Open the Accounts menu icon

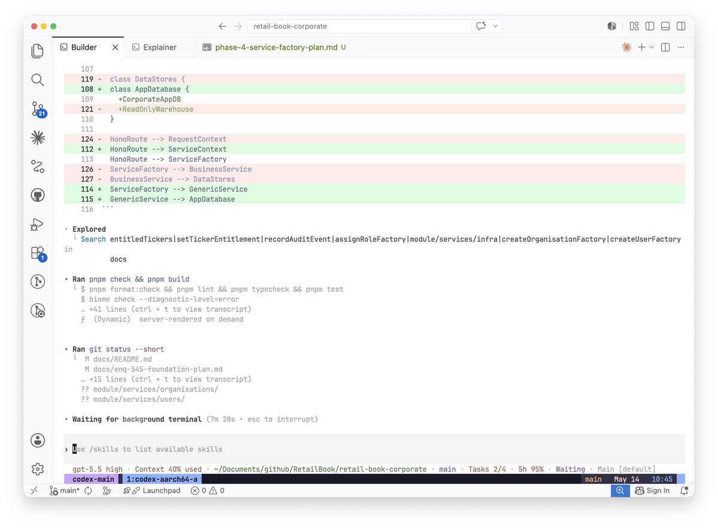coord(38,440)
